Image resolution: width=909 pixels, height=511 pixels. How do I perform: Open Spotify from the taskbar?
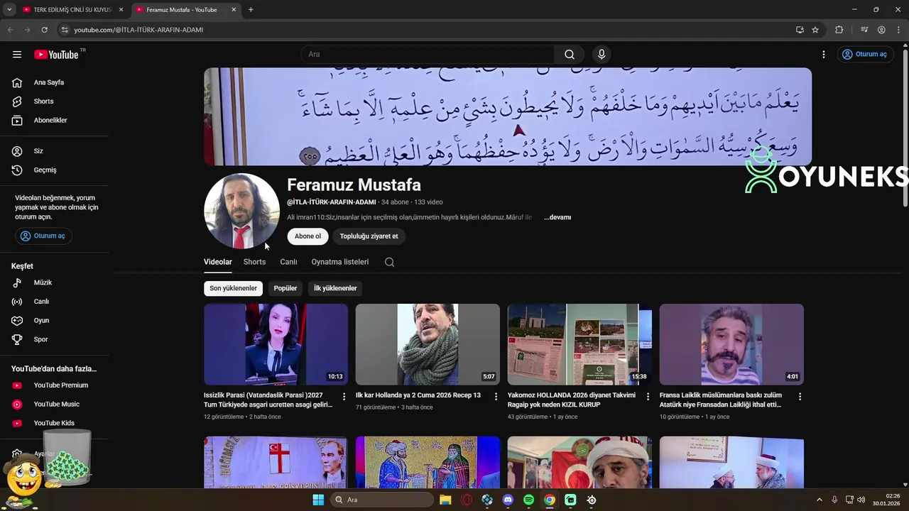pyautogui.click(x=528, y=500)
